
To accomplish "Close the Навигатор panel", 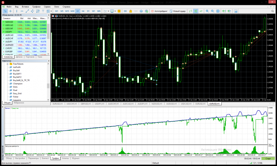I will pyautogui.click(x=49, y=61).
